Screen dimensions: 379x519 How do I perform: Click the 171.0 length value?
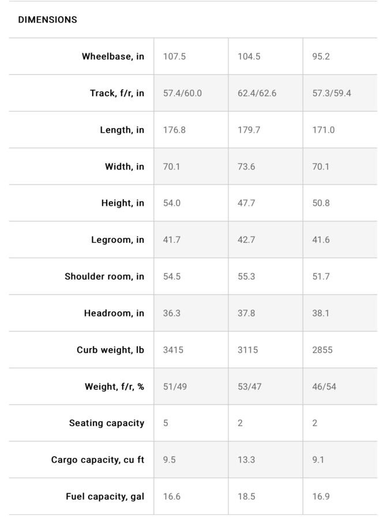[324, 130]
